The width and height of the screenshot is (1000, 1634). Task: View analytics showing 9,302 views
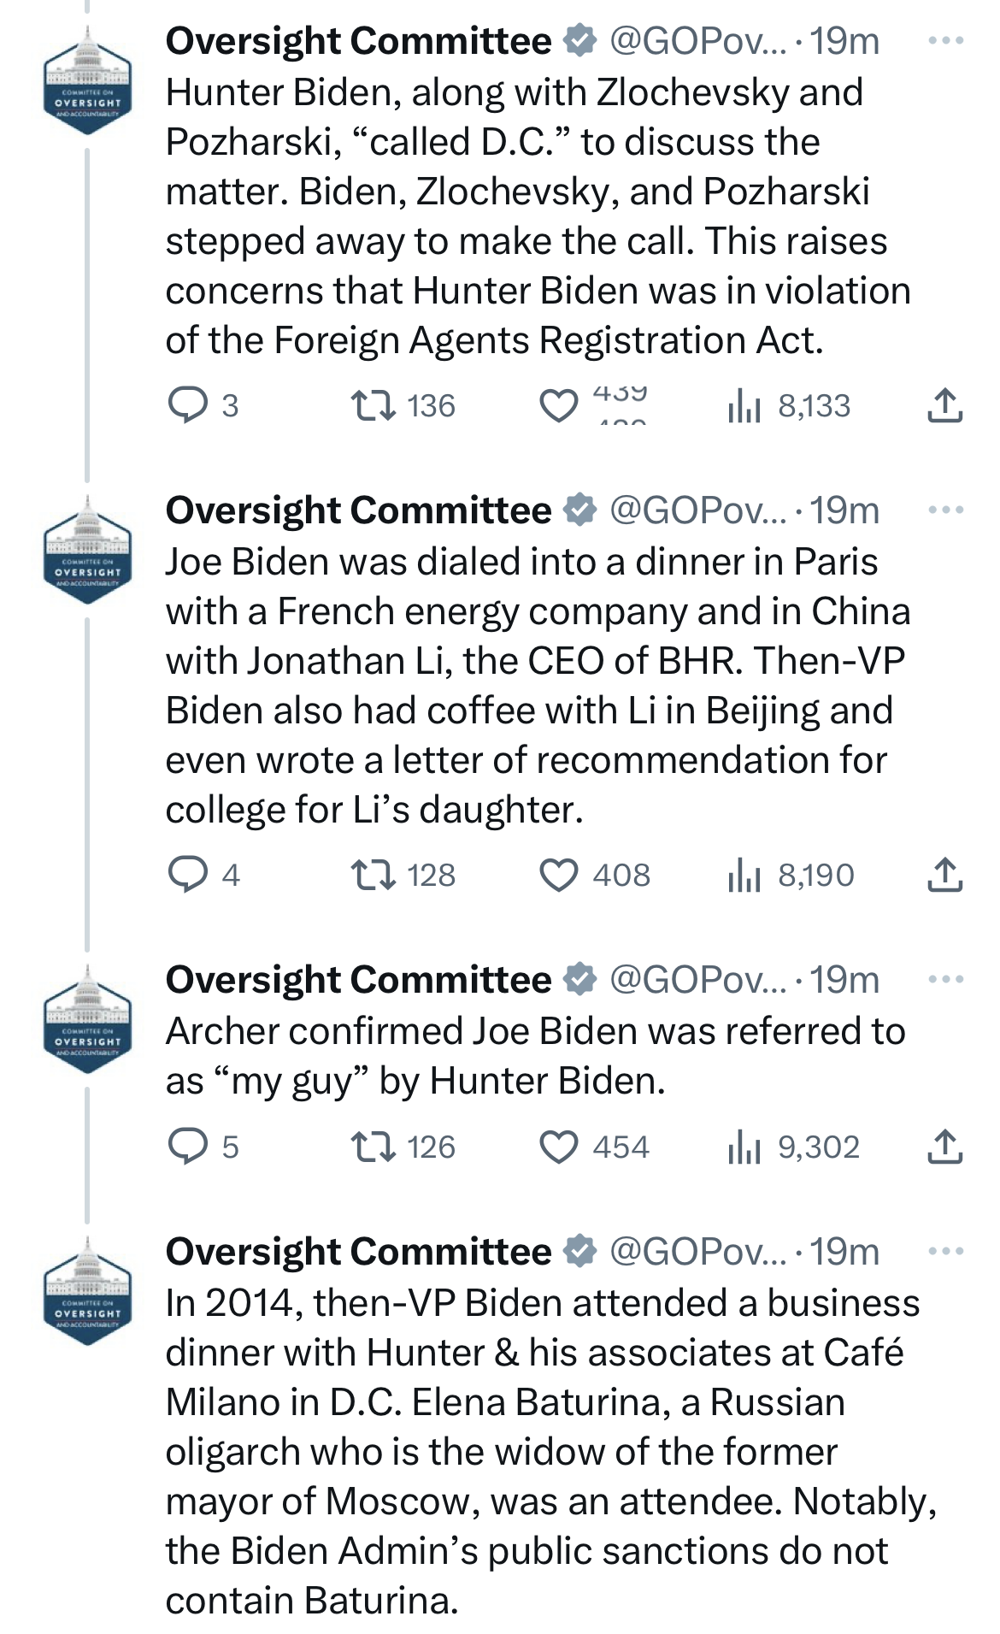793,1147
